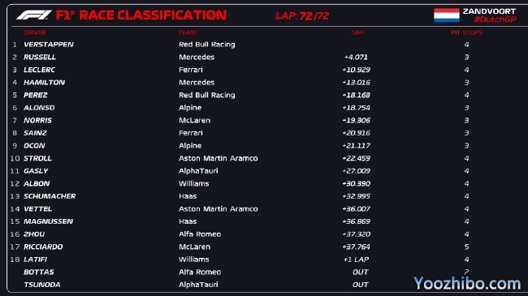
Task: Select the DRIVER column header
Action: click(x=35, y=32)
